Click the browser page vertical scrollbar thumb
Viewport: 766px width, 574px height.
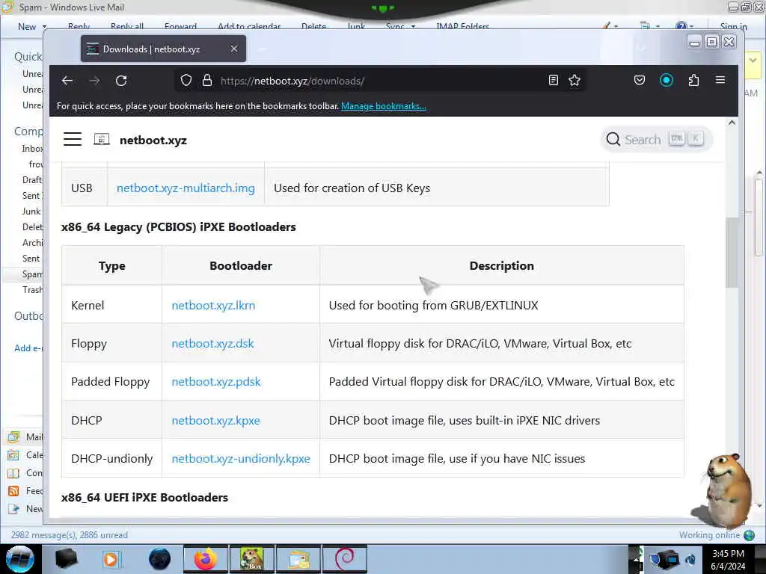coord(732,253)
